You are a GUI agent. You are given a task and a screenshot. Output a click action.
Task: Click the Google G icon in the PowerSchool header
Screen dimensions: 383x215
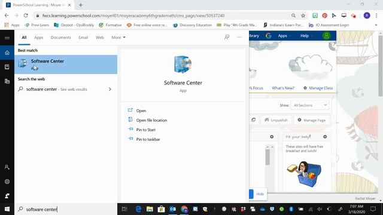coord(269,36)
